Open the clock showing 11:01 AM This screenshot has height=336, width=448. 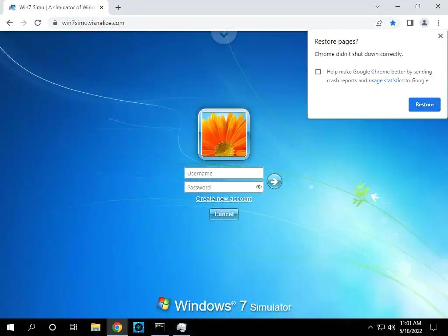410,327
